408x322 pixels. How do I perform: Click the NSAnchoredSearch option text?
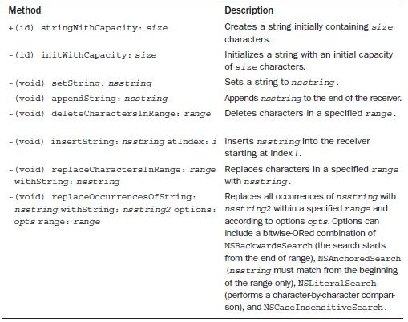point(359,258)
